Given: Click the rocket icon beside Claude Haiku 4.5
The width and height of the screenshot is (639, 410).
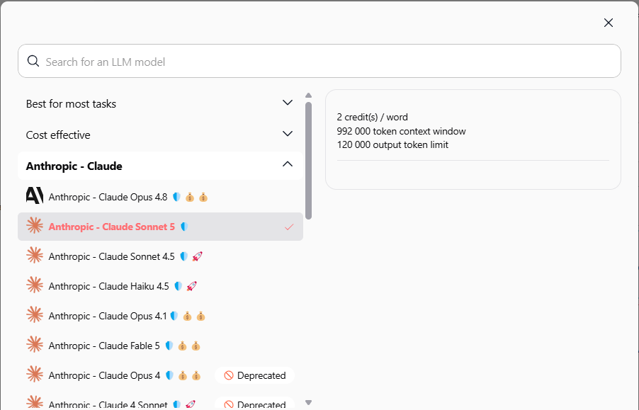Looking at the screenshot, I should pos(191,286).
